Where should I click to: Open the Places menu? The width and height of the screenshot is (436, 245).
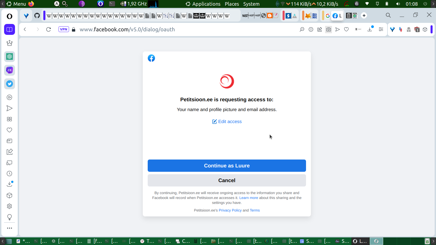coord(232,4)
